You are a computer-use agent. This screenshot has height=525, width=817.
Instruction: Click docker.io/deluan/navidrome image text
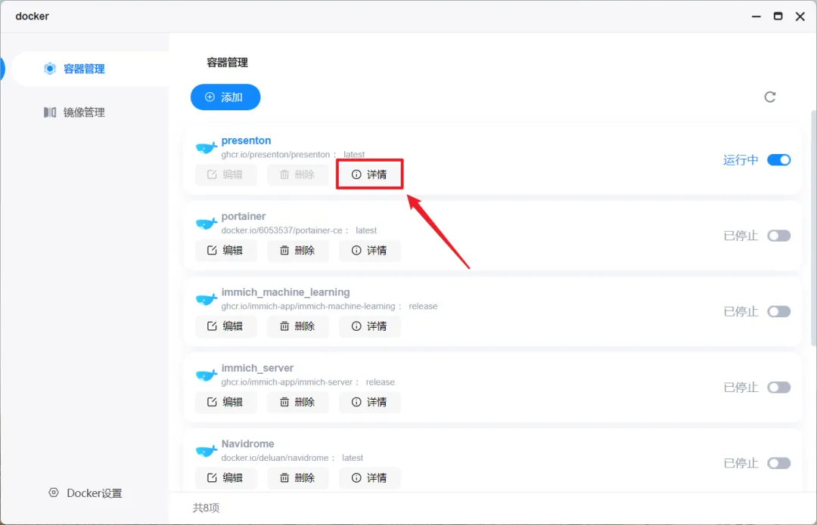pyautogui.click(x=275, y=458)
